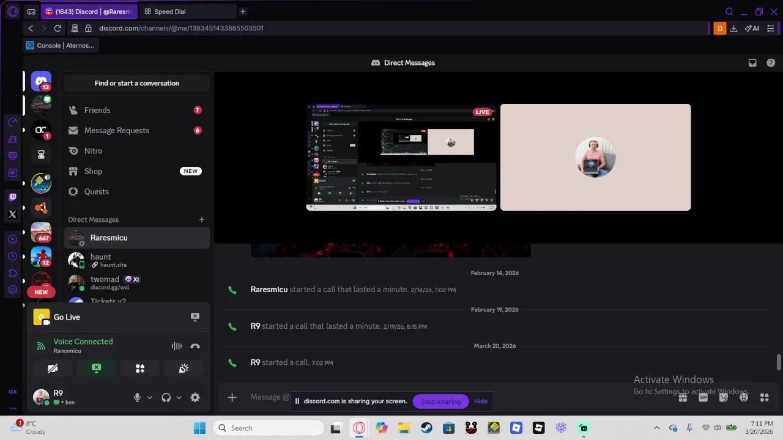Click the LIVE screen share preview

(401, 157)
